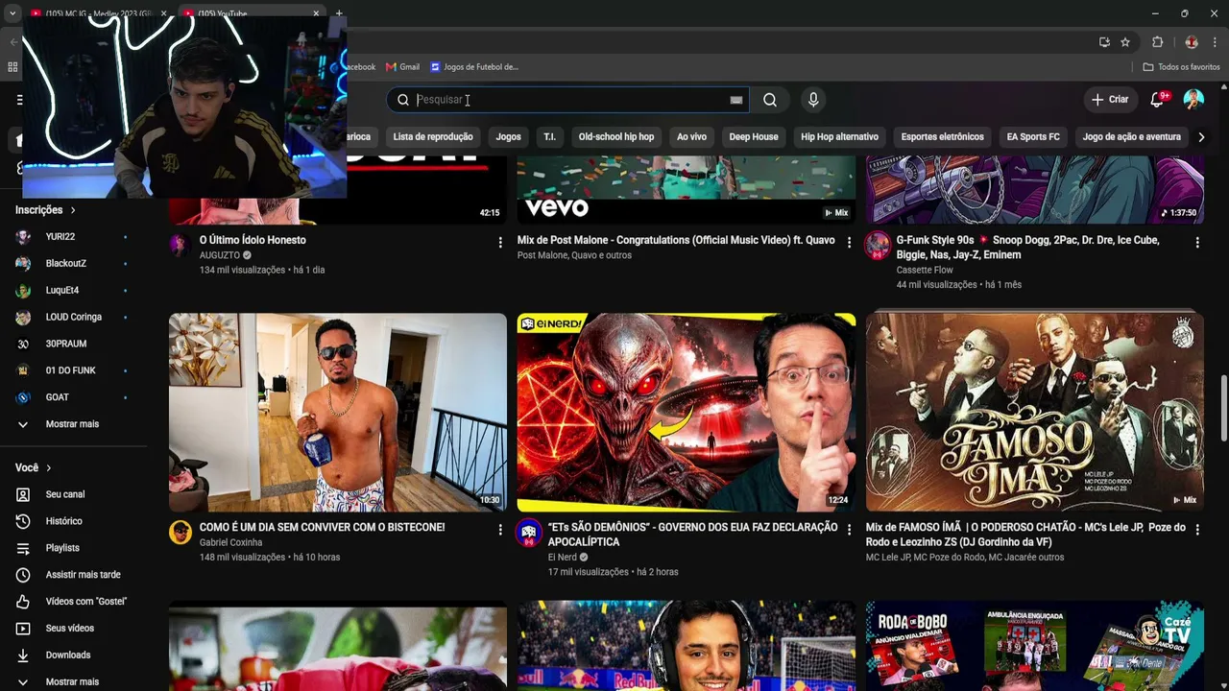Screen dimensions: 1229x691
Task: Open options for Famoso Ímã mix
Action: click(x=1197, y=530)
